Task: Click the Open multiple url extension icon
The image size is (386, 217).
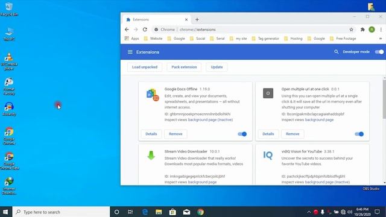Action: pos(268,93)
